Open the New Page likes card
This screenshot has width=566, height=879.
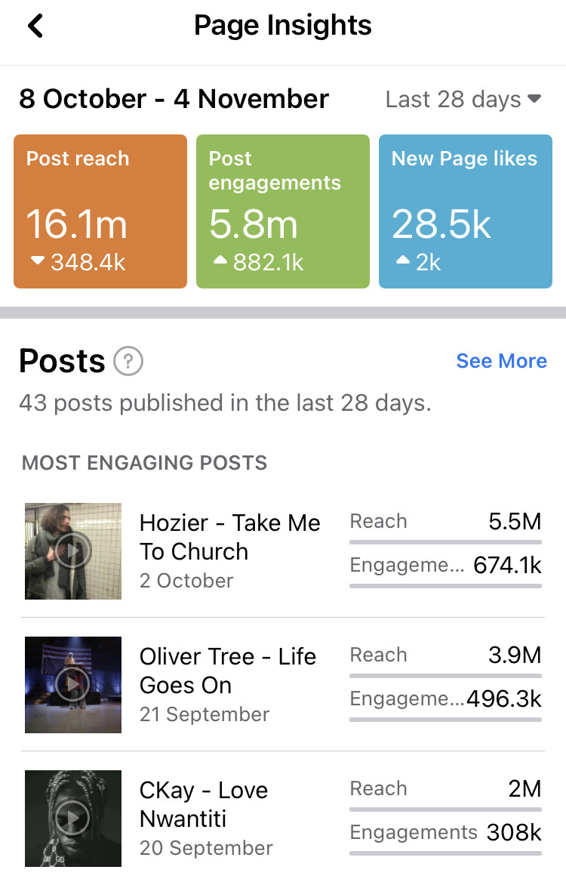[x=466, y=211]
